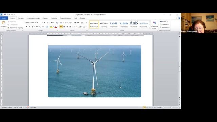Decrease paragraph indent
The width and height of the screenshot is (217, 122).
tap(75, 23)
